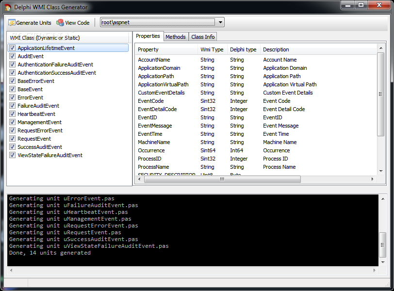394x291 pixels.
Task: Click properties list scroll up arrow
Action: pyautogui.click(x=381, y=48)
